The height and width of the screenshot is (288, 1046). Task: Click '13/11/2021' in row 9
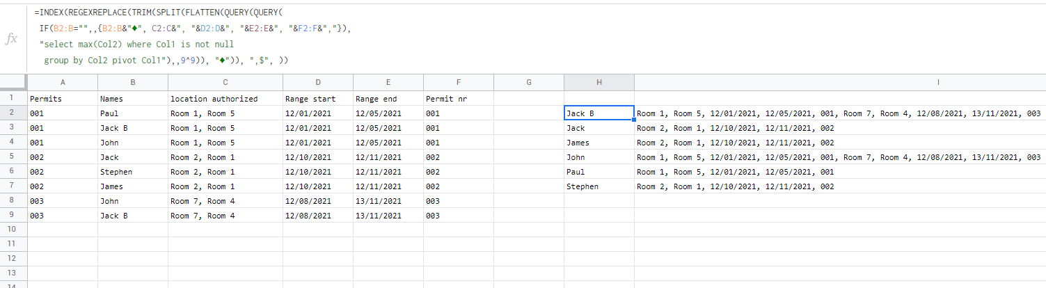tap(388, 215)
